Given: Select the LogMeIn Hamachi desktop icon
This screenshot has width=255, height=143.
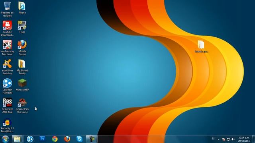Looking at the screenshot, I should [x=7, y=86].
